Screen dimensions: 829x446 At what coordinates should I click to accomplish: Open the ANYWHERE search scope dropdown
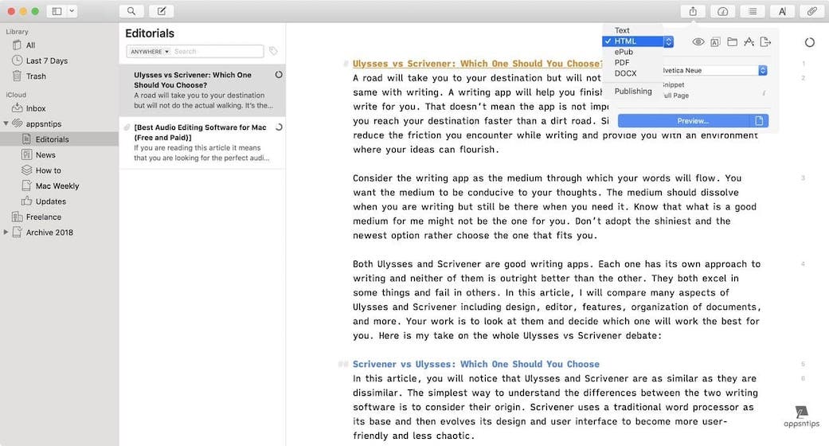[x=149, y=51]
